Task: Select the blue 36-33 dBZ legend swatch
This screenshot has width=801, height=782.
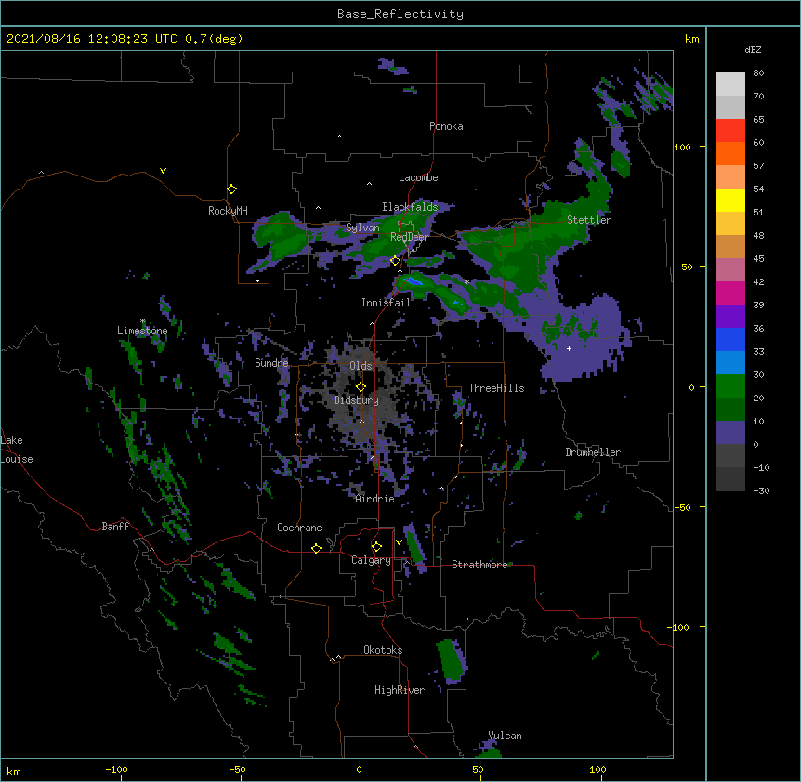Action: click(730, 339)
